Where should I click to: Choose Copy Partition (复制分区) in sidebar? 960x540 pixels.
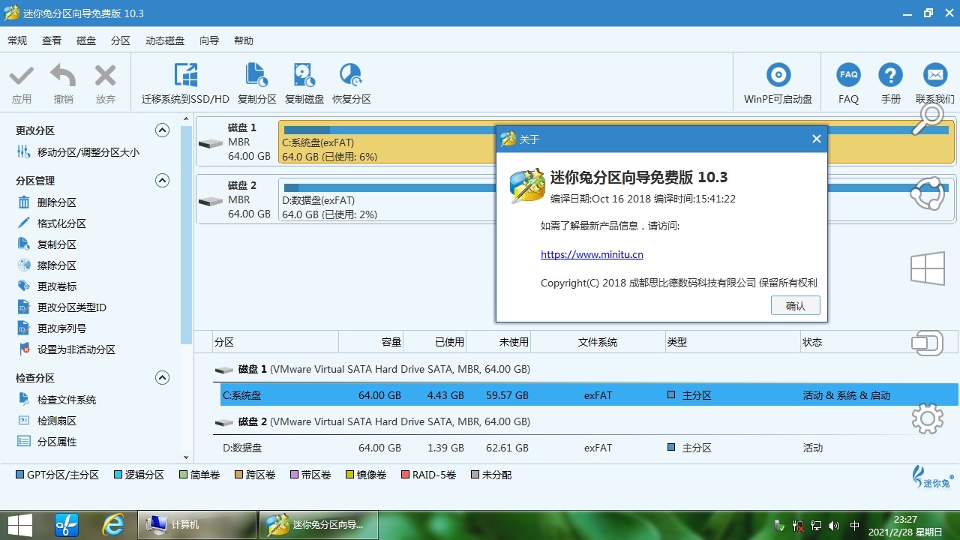click(46, 244)
